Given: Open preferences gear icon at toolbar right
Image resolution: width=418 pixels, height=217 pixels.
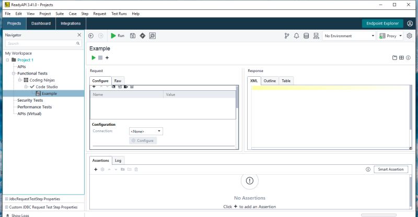Looking at the screenshot, I should [410, 35].
